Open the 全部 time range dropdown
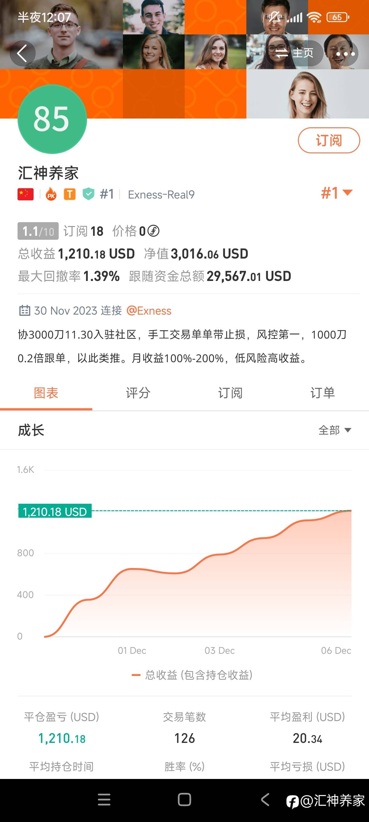369x822 pixels. (x=335, y=430)
